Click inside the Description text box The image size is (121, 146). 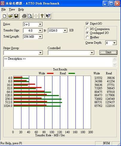pos(58,62)
